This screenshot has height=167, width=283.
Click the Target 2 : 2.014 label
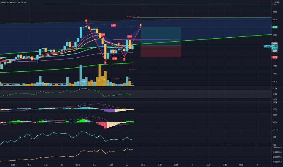[x=132, y=16]
